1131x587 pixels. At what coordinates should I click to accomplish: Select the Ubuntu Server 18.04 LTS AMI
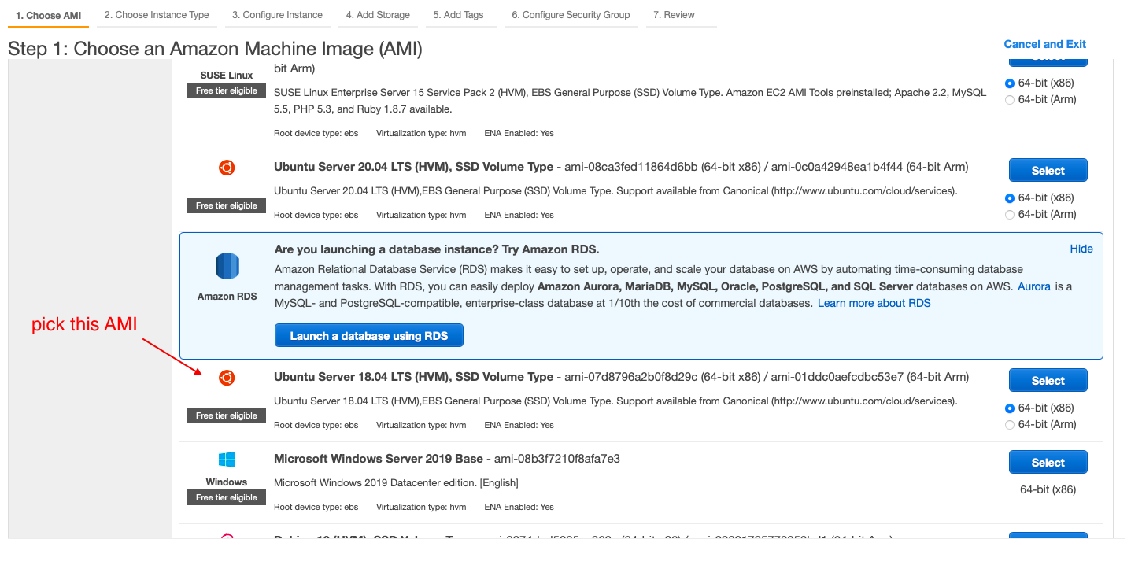[1048, 381]
